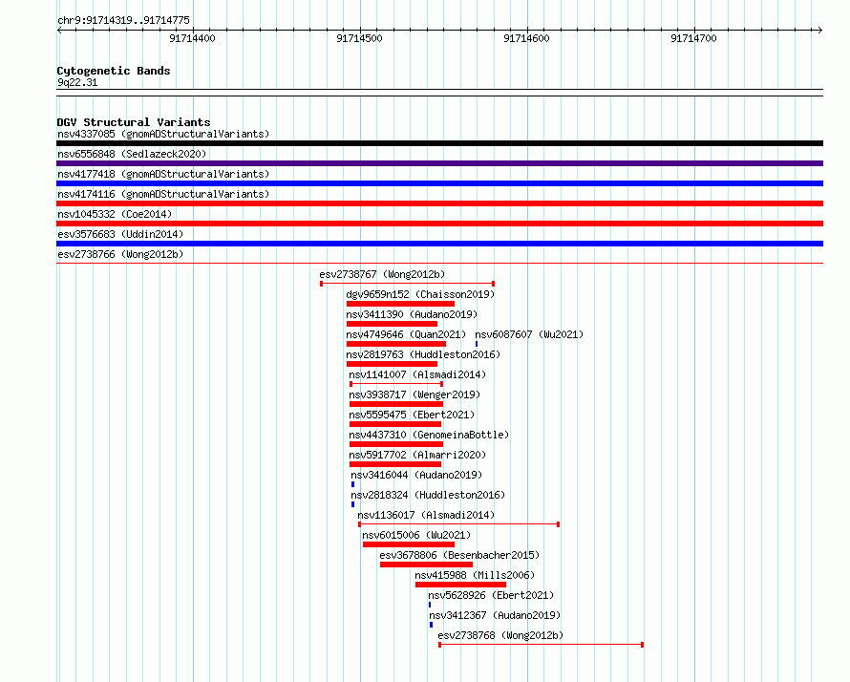Screen dimensions: 850x682
Task: Click esv2738767 (Wong2012b) label
Action: (382, 274)
